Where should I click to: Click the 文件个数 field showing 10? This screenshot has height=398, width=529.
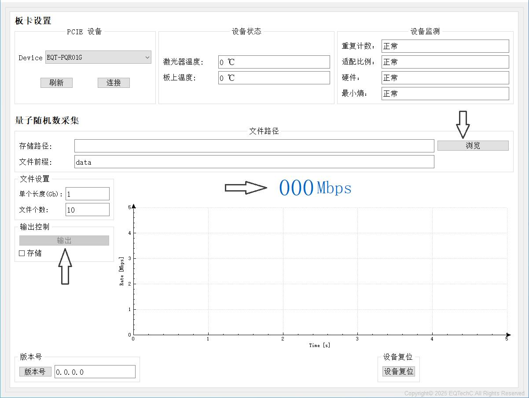point(87,210)
